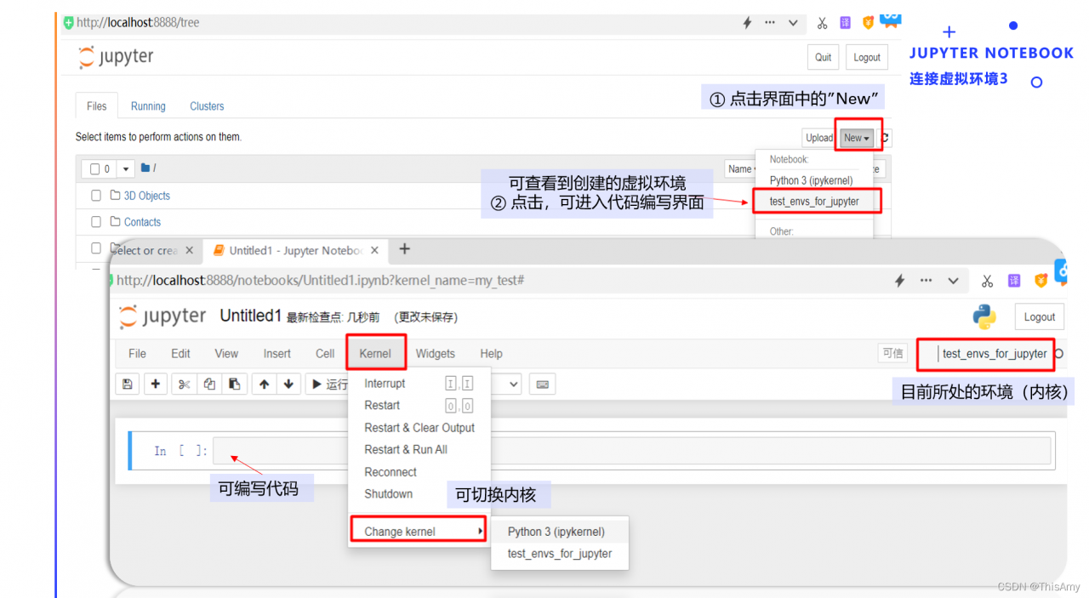Click the kernel idle indicator circle
1089x598 pixels.
1059,354
